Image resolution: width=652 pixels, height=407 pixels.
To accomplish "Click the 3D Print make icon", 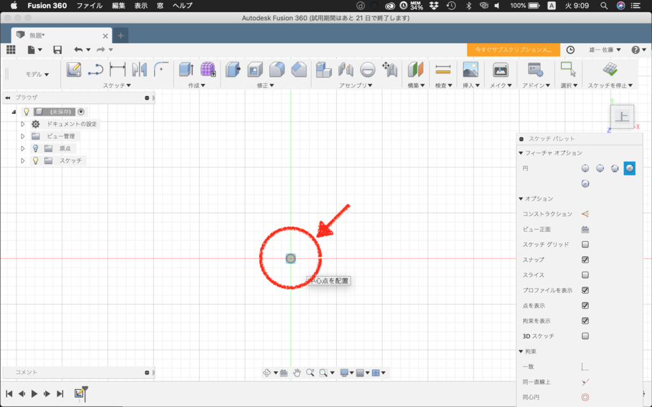I will pos(500,69).
